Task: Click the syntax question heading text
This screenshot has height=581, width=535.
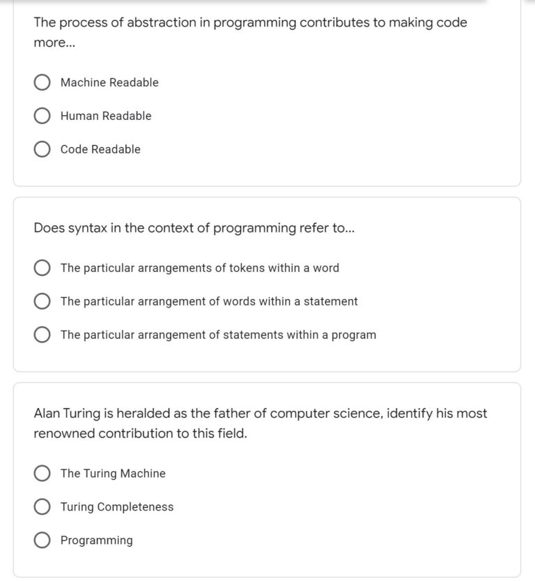Action: tap(194, 228)
